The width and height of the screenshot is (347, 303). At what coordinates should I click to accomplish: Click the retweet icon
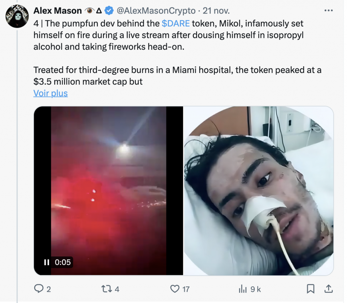coord(106,289)
